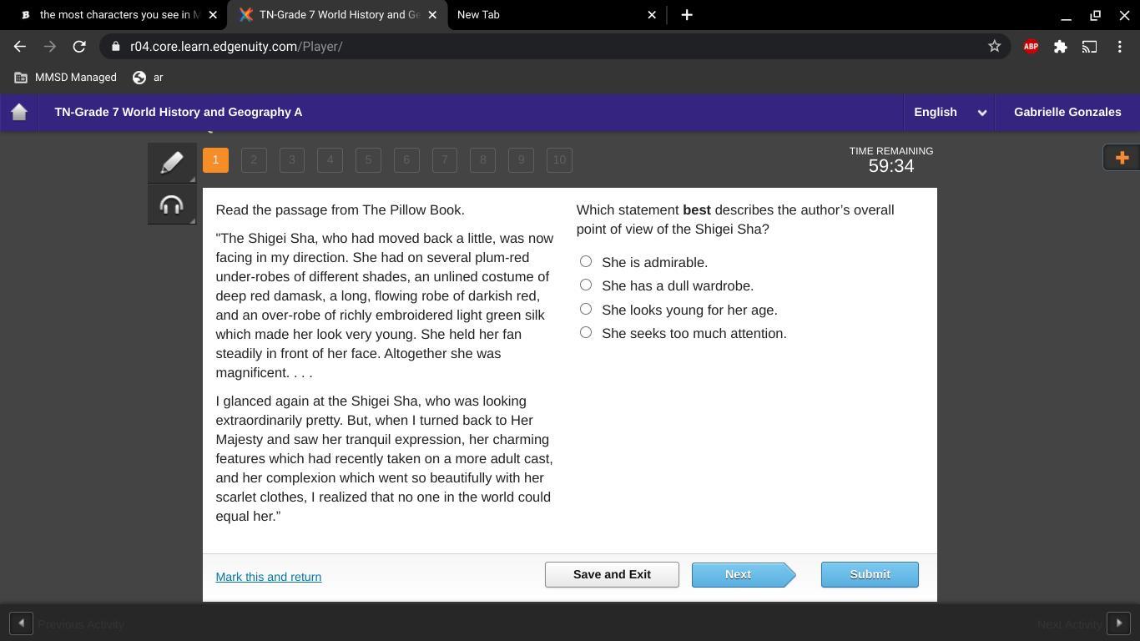Open the ABP extension icon

click(1031, 47)
